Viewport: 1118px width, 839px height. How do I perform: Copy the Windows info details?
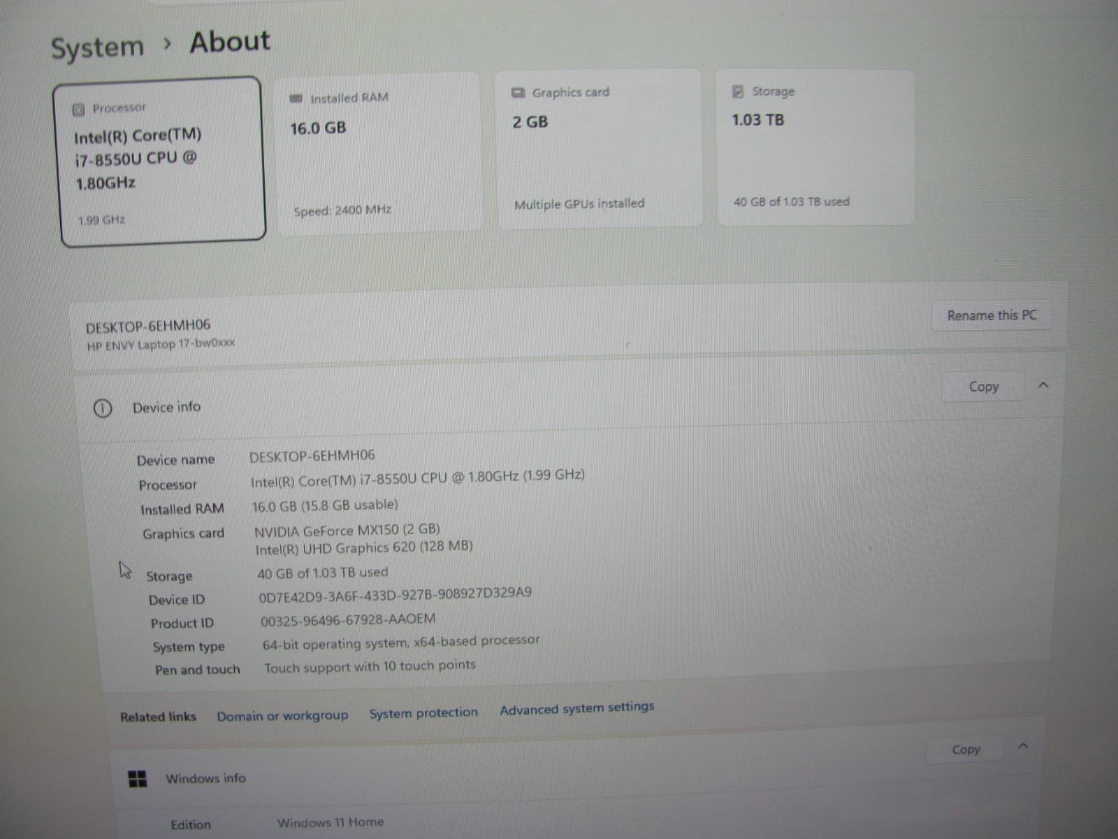[966, 750]
